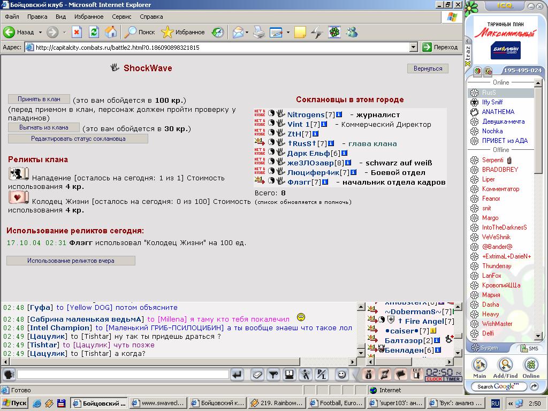Click the Переход go button
This screenshot has width=548, height=411.
coord(440,47)
